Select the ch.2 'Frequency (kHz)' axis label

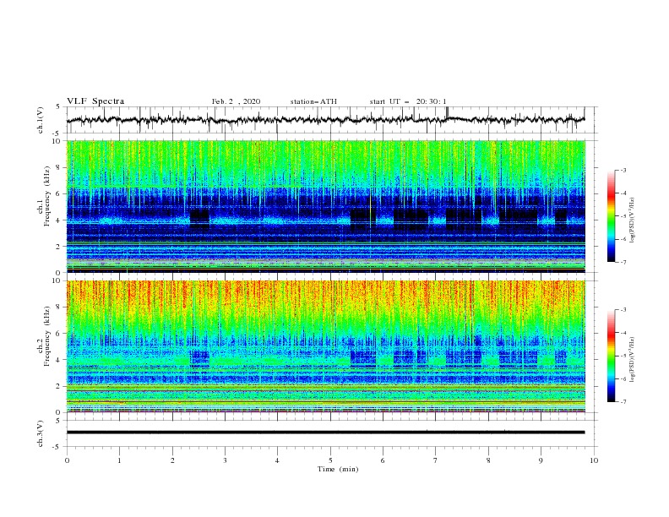pos(46,335)
